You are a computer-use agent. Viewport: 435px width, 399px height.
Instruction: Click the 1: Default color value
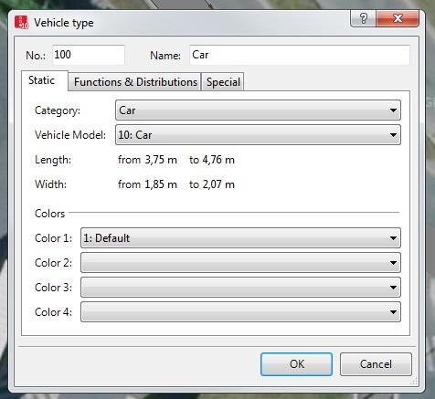point(107,238)
